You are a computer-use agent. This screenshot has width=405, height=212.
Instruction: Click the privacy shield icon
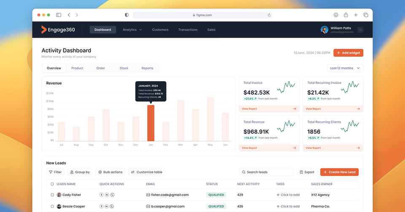127,15
